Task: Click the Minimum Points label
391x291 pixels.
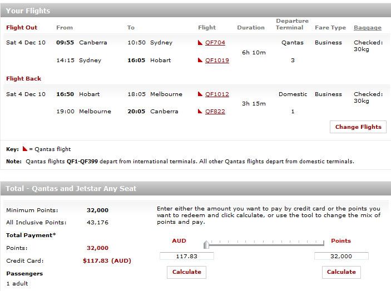Action: 32,210
